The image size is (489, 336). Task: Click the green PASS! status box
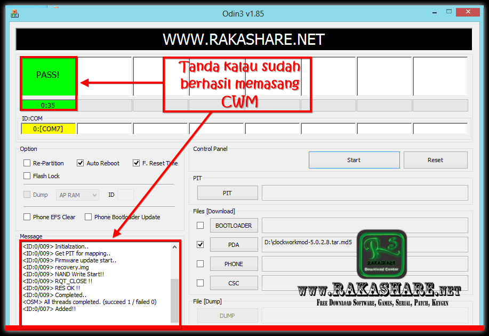coord(49,75)
